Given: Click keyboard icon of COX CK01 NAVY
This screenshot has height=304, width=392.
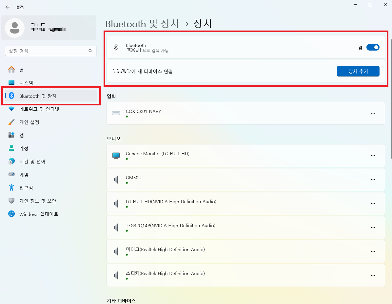Looking at the screenshot, I should click(116, 113).
